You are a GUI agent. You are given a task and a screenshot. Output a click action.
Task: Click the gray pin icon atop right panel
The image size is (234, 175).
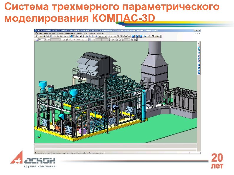pyautogui.click(x=199, y=44)
